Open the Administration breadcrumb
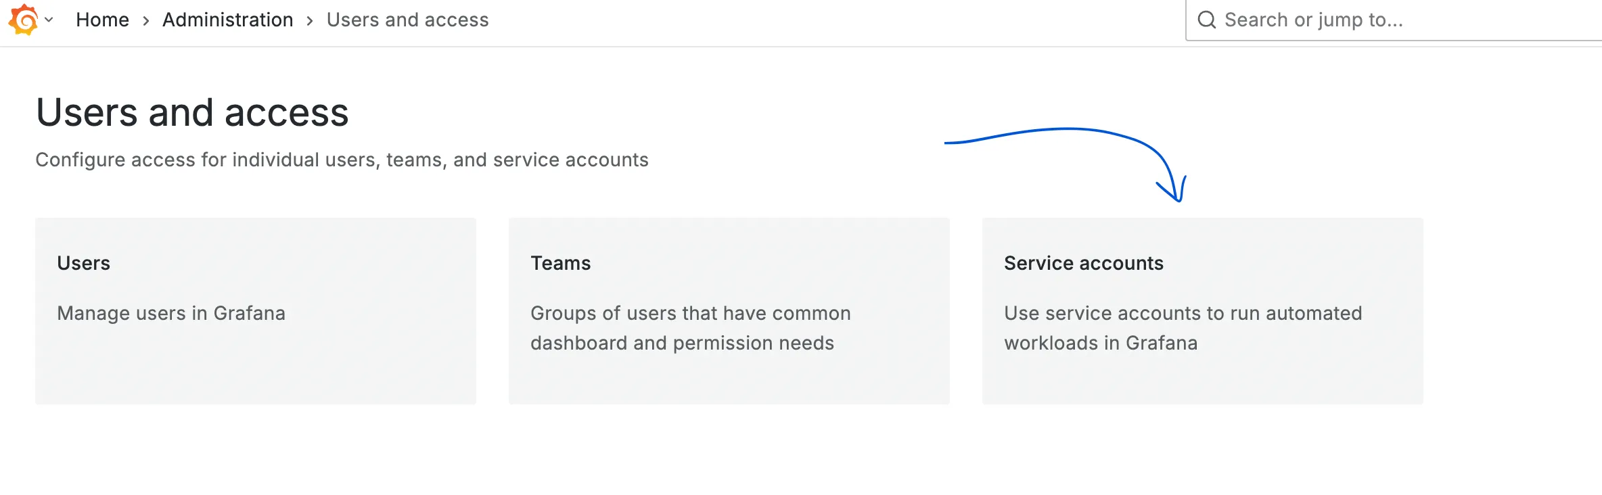 tap(227, 20)
